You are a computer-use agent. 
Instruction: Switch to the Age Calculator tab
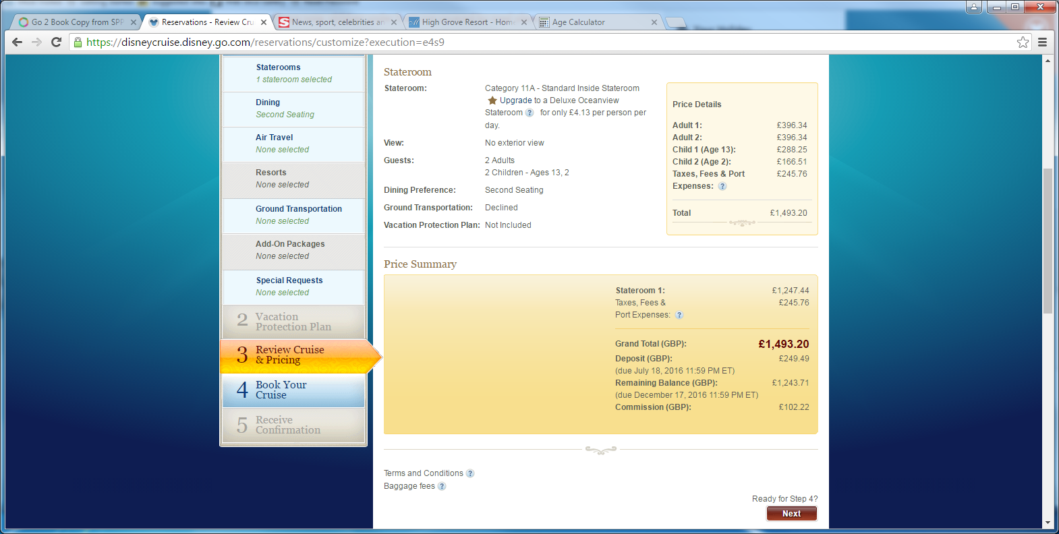[597, 22]
